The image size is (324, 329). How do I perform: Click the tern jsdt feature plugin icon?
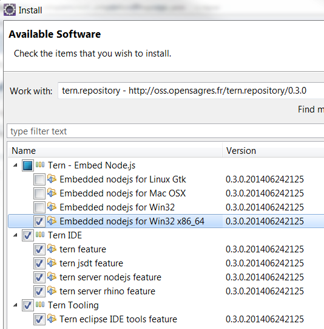point(52,263)
